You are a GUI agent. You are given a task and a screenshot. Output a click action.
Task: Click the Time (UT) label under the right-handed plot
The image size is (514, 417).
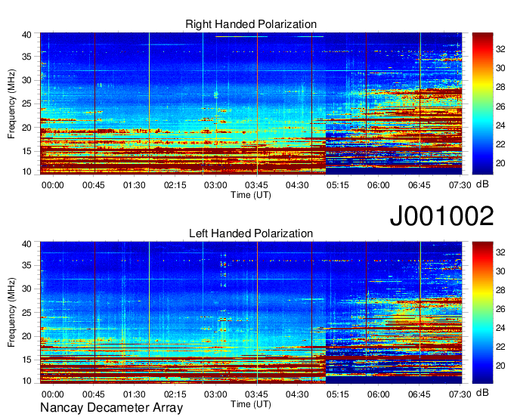[x=251, y=195]
